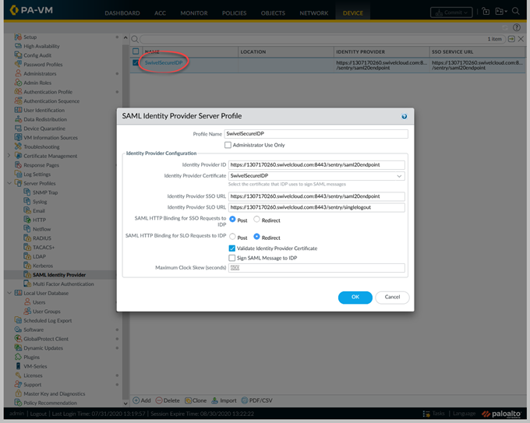Viewport: 530px width, 423px height.
Task: Open the Identity Provider Certificate dropdown
Action: pos(400,176)
